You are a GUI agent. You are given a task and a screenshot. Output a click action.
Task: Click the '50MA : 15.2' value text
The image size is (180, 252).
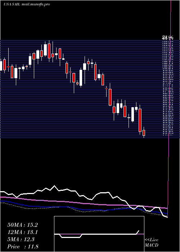coord(22,225)
